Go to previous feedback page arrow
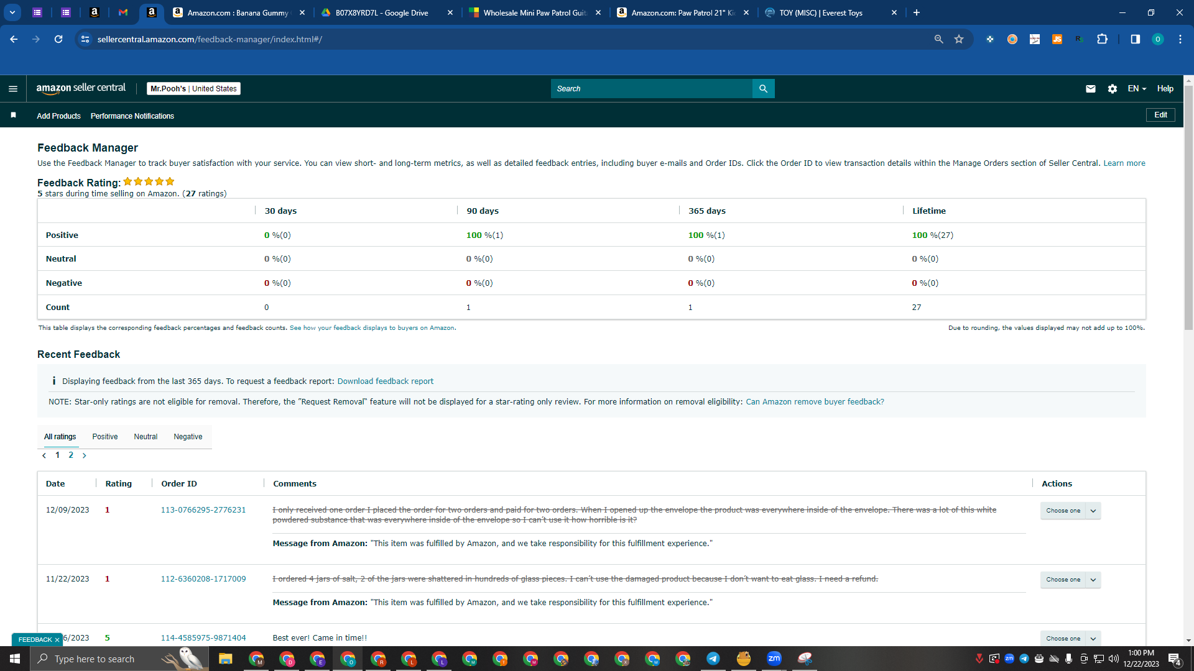Viewport: 1194px width, 671px height. pyautogui.click(x=44, y=455)
